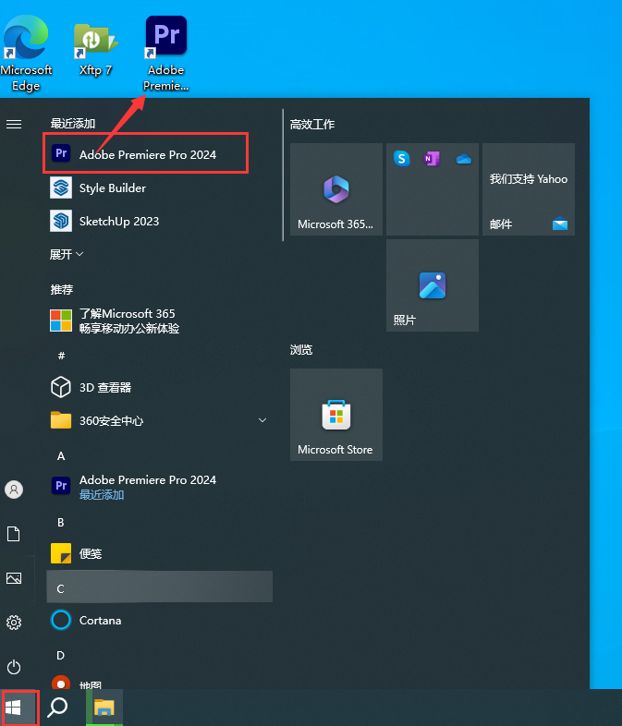Image resolution: width=622 pixels, height=726 pixels.
Task: Launch SketchUp 2023 from recently added
Action: click(159, 222)
